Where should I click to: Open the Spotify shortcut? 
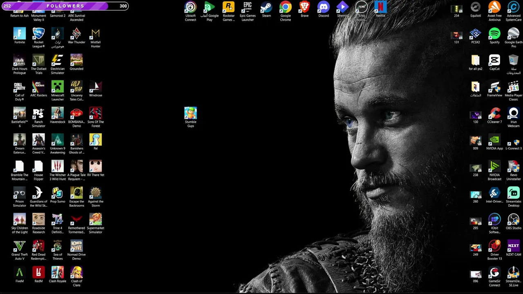point(494,33)
